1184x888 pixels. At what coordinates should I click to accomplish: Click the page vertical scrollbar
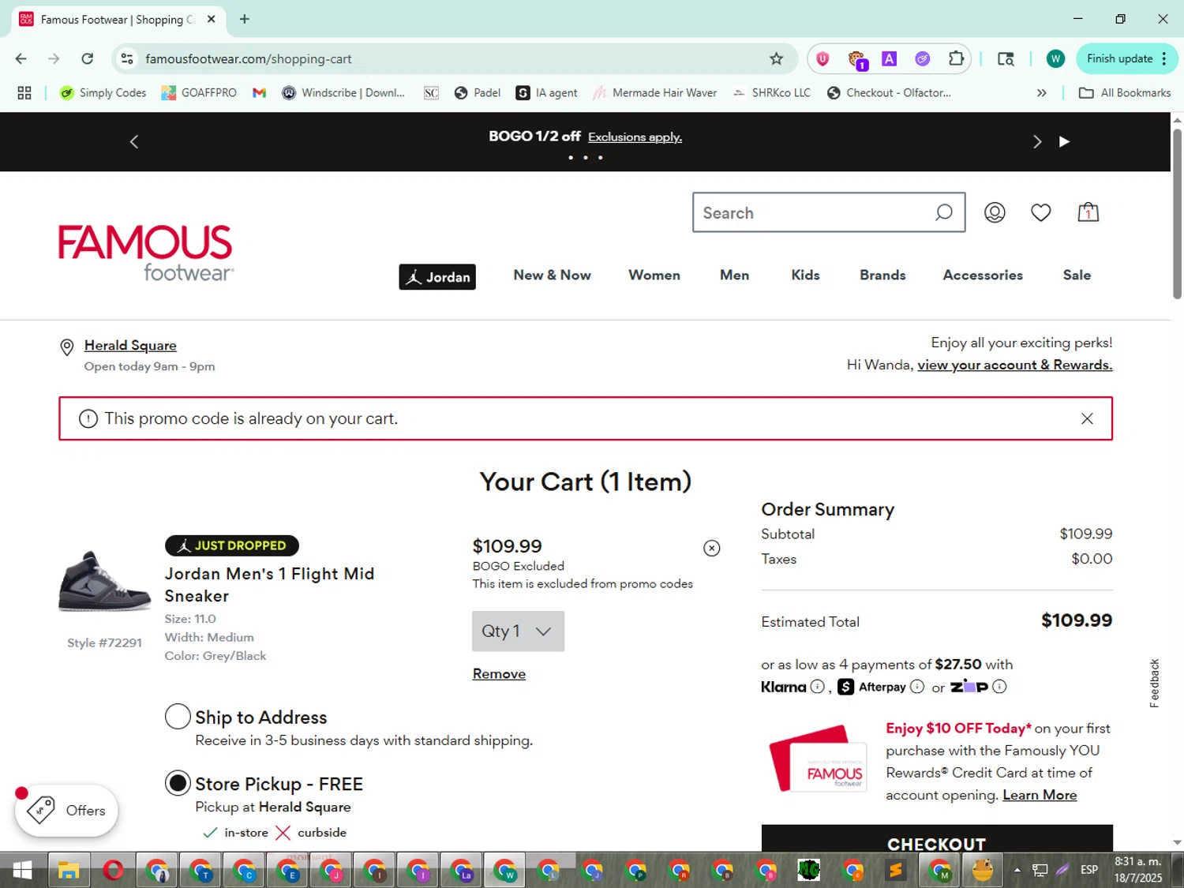click(1177, 213)
